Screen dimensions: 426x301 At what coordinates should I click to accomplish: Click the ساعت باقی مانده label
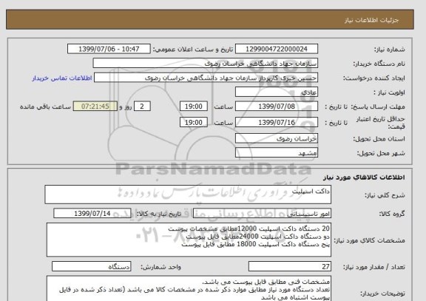tap(45, 106)
